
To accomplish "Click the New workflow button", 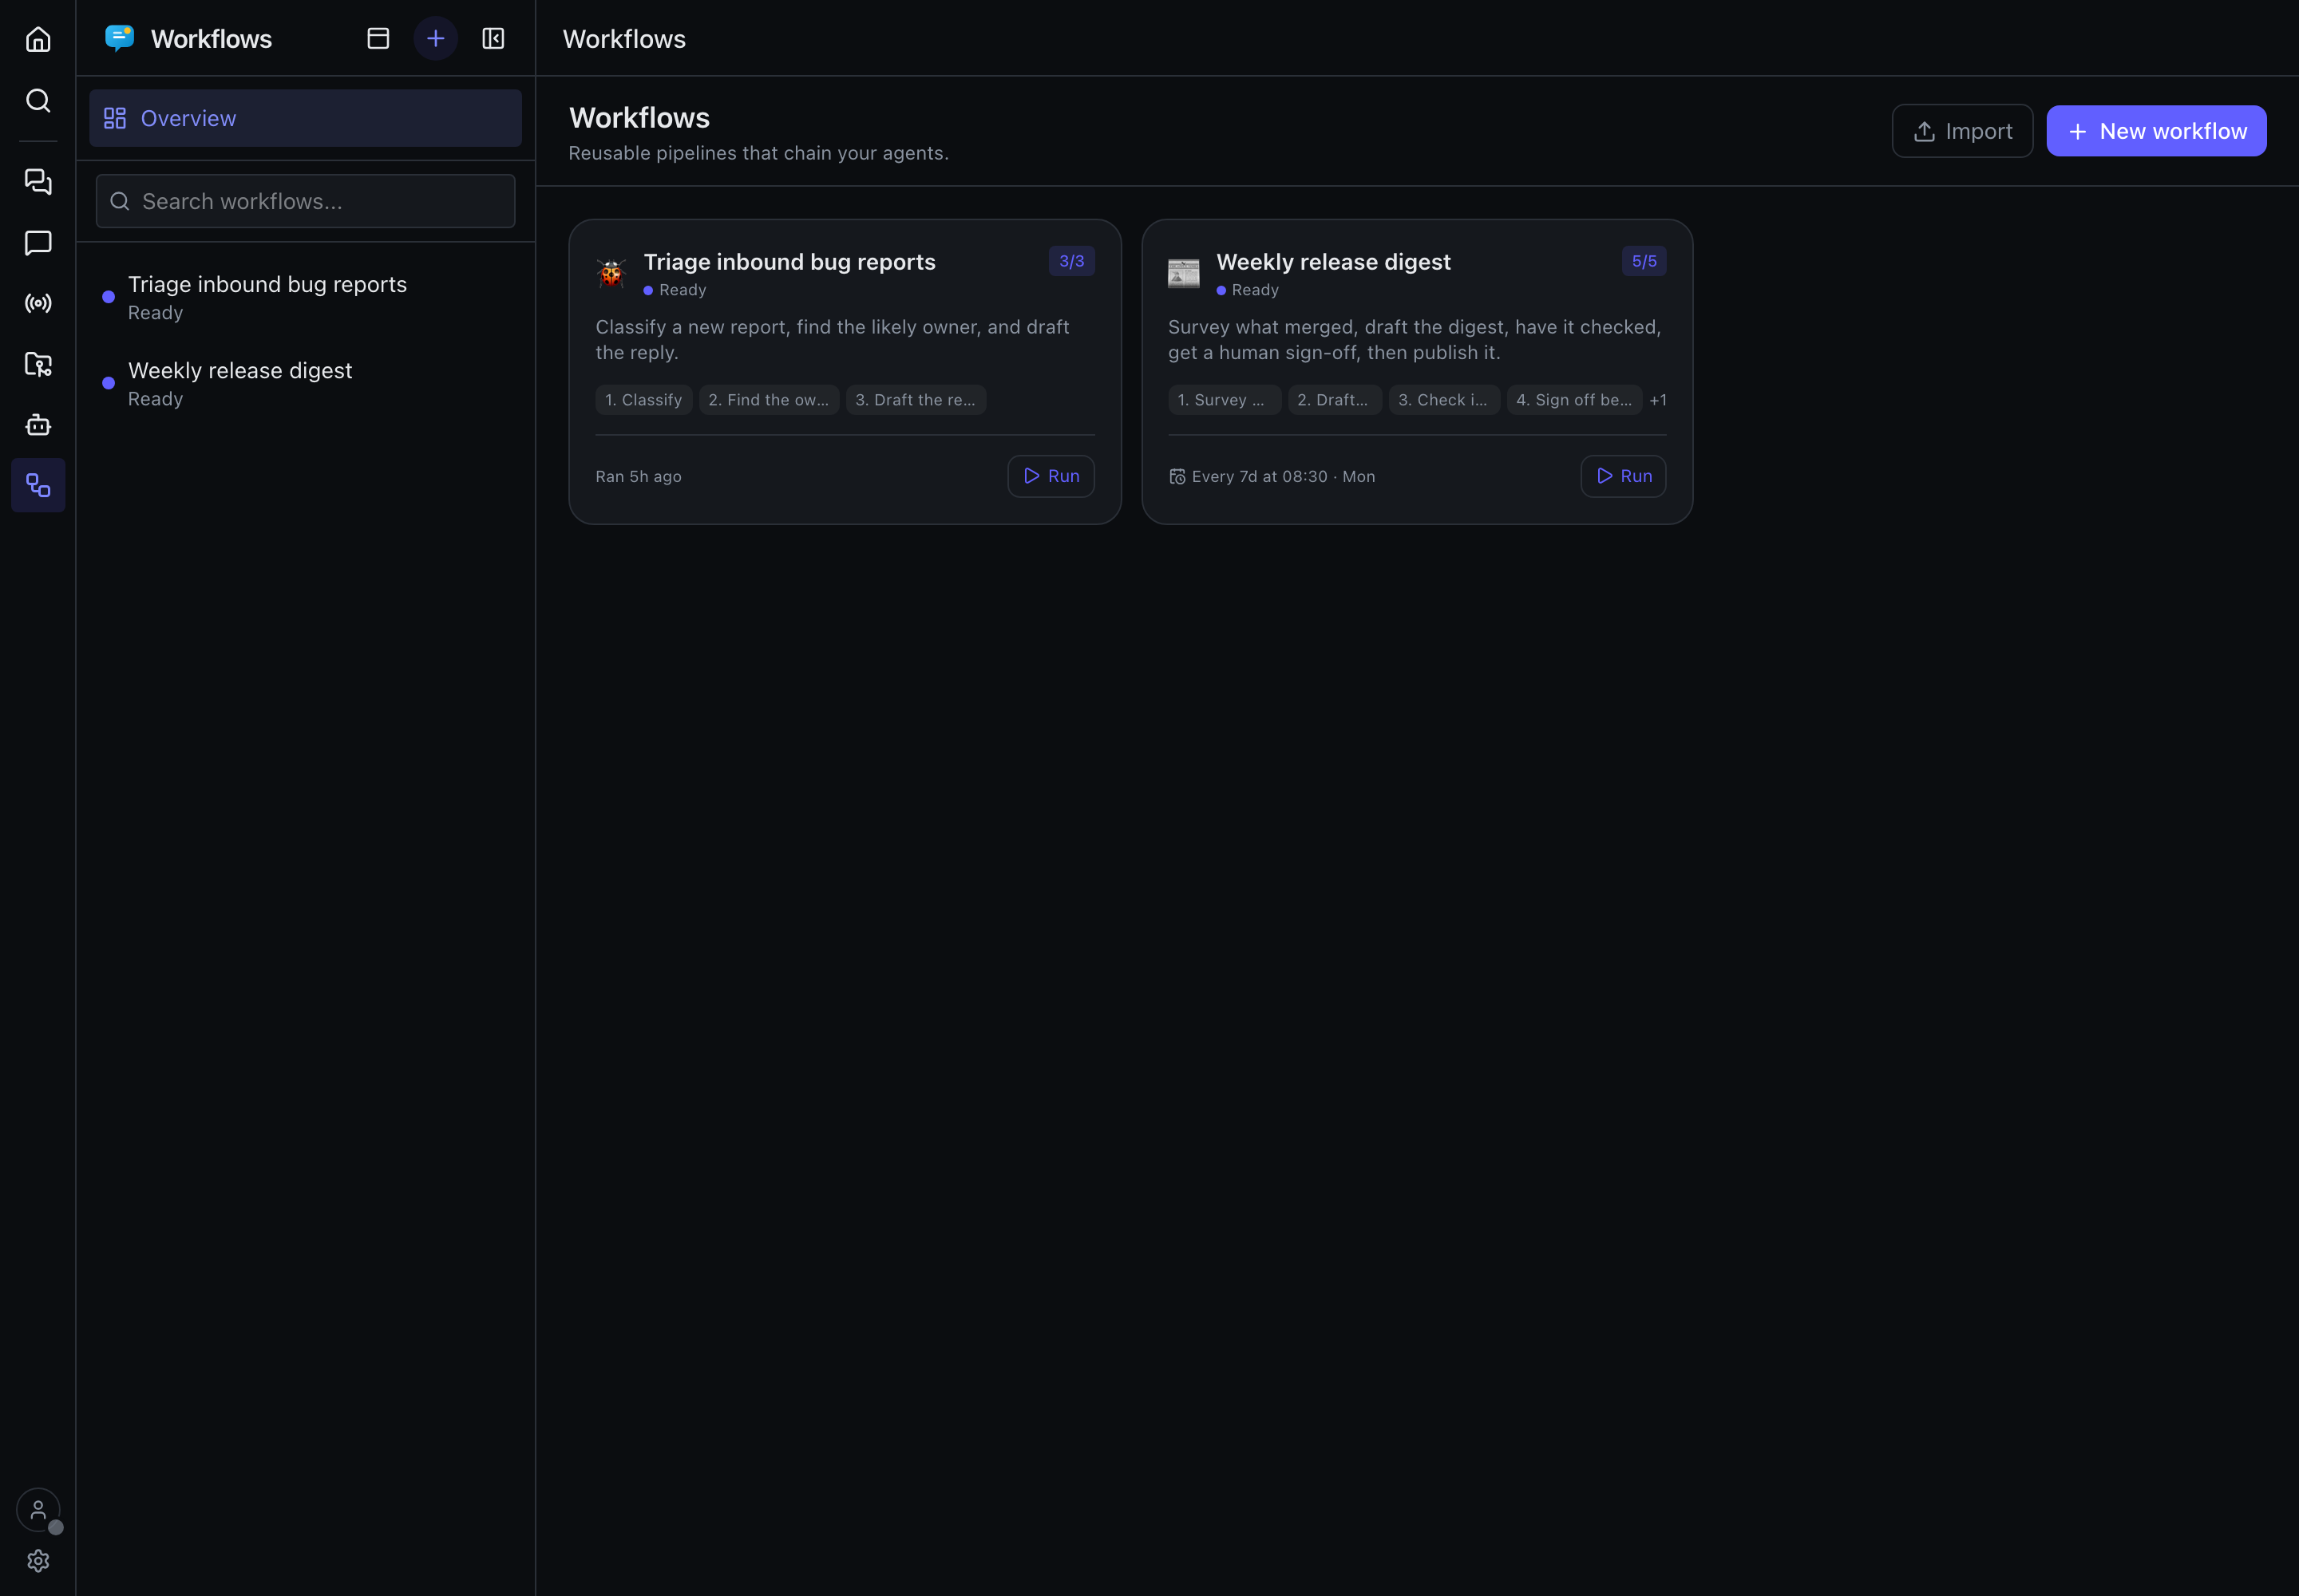I will point(2156,131).
